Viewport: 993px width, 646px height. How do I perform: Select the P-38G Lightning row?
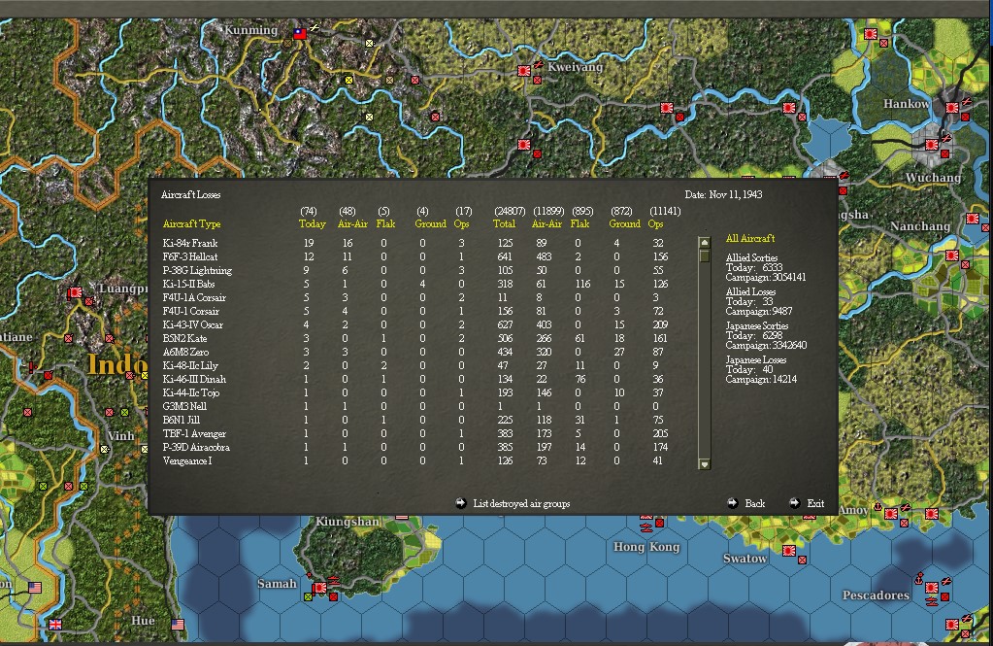(x=414, y=270)
